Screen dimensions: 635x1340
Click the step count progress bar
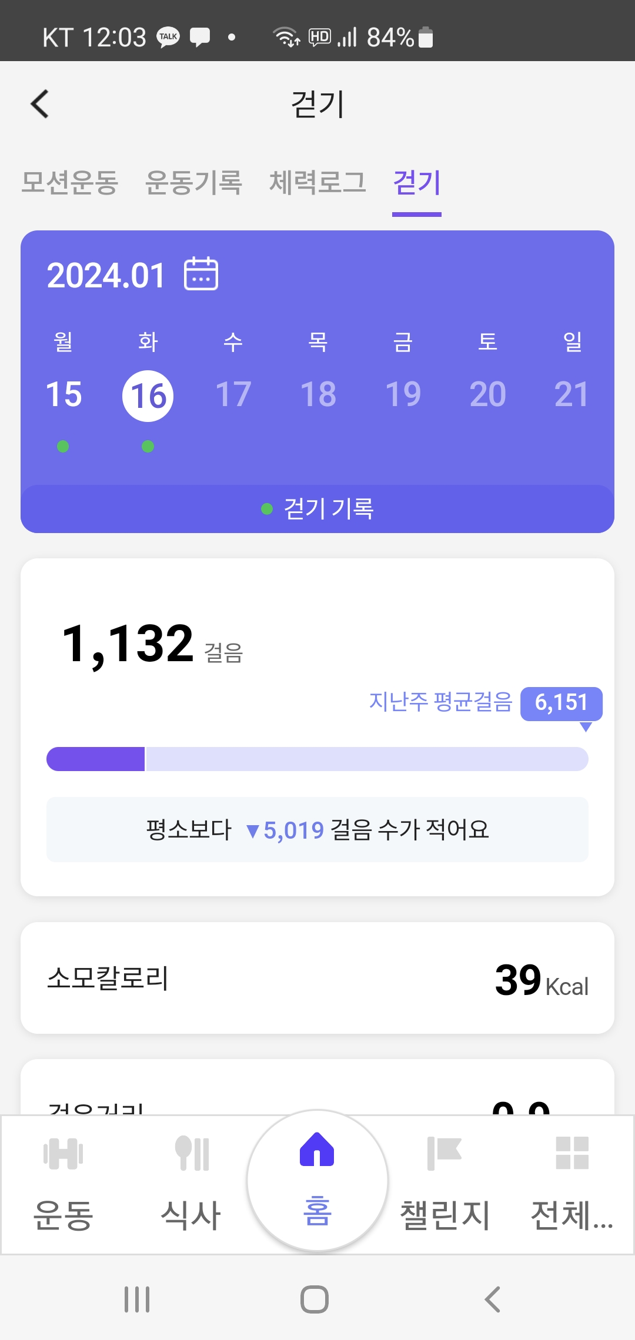pos(317,759)
